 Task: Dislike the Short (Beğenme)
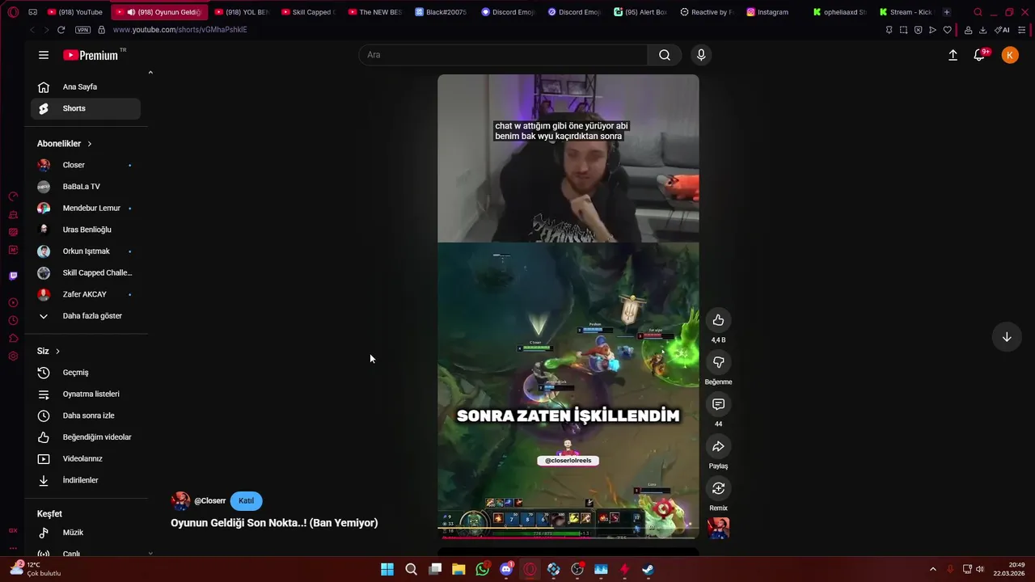718,362
